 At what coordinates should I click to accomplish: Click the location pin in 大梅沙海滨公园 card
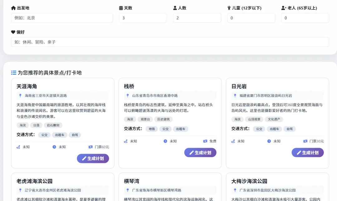point(235,190)
